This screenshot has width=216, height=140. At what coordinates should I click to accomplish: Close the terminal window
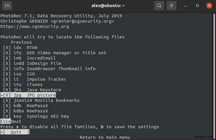point(209,6)
